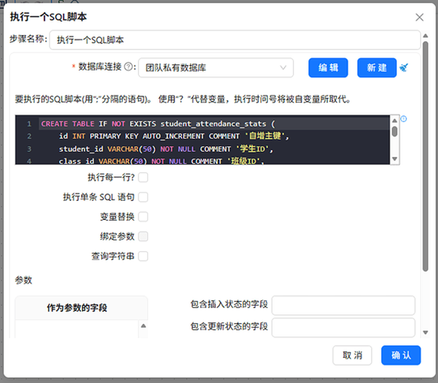Click the 新建 button

pos(377,68)
